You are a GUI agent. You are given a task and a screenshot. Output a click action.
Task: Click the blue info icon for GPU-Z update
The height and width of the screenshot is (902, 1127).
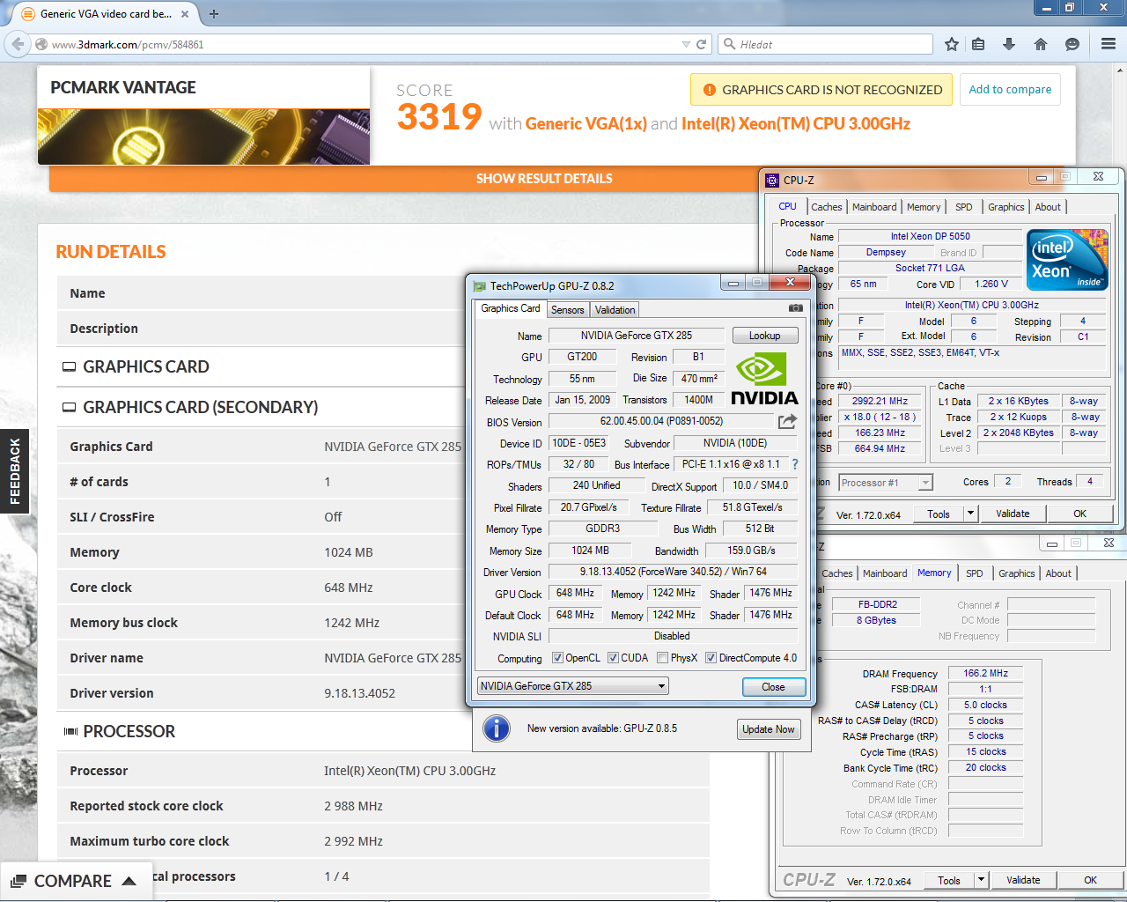(497, 728)
